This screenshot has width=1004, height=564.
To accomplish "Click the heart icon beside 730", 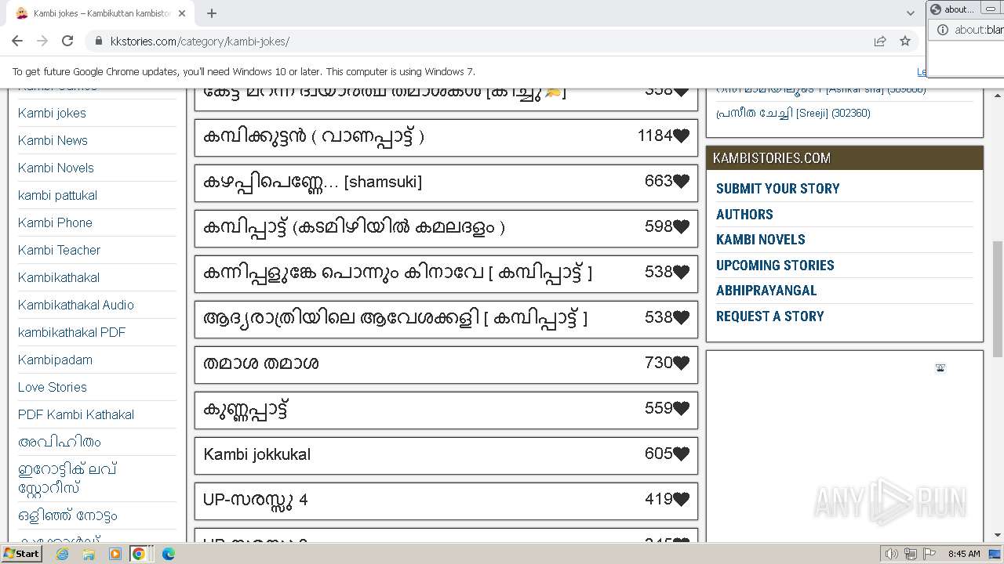I will 681,363.
